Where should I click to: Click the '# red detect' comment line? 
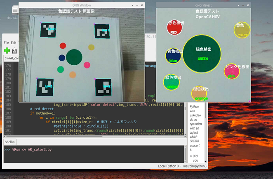(x=42, y=109)
